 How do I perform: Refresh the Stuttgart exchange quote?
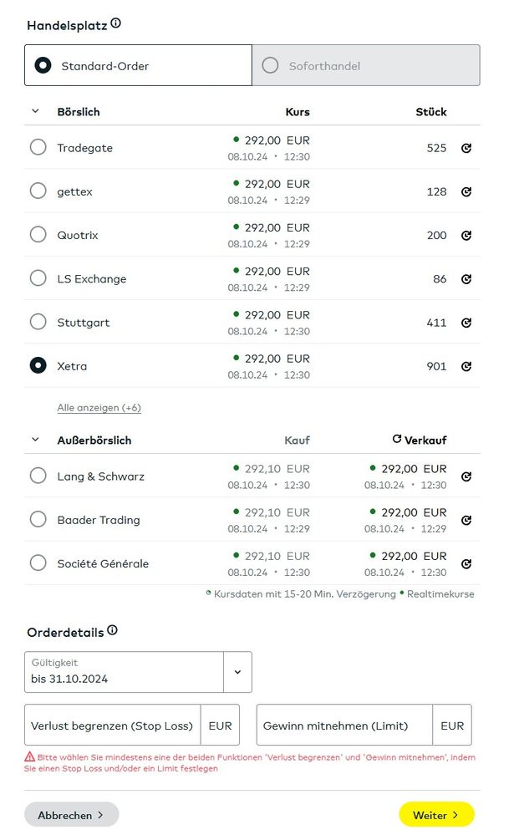(466, 323)
